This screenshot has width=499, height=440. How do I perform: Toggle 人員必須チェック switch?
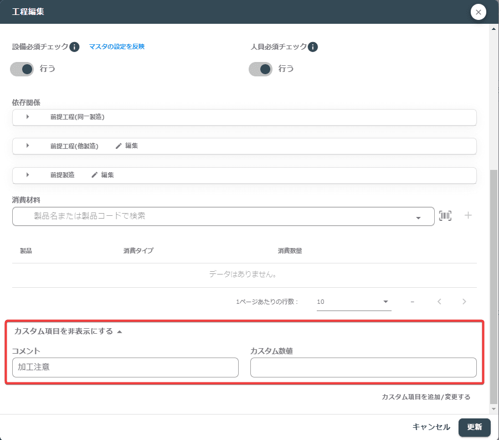pos(260,69)
